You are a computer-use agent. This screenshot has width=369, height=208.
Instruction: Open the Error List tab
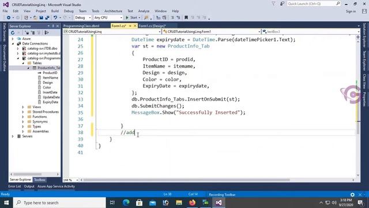(14, 186)
